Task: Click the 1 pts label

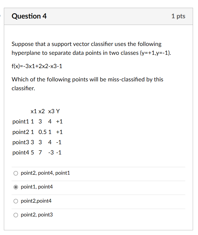Action: [x=179, y=16]
